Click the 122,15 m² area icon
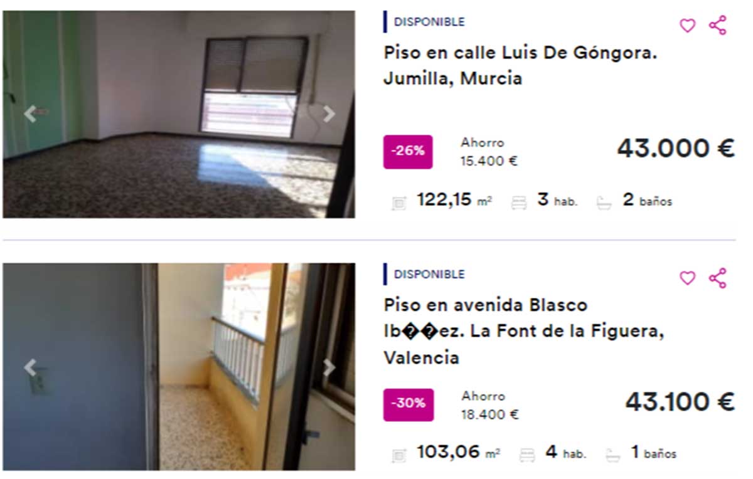The width and height of the screenshot is (753, 479). 399,203
